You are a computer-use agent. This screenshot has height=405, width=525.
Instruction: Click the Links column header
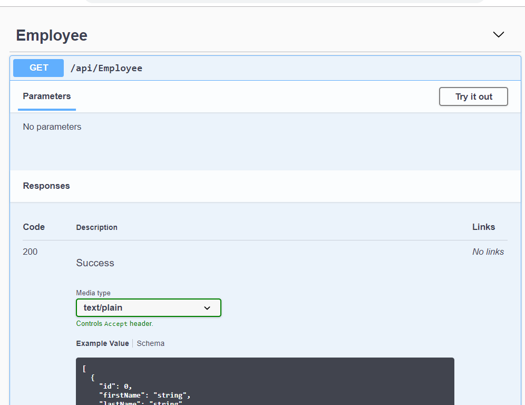point(483,227)
